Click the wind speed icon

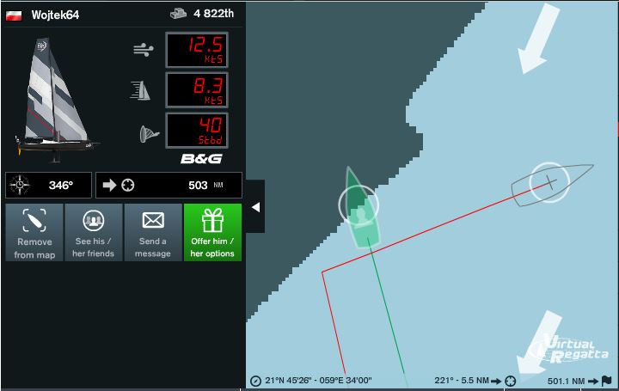pos(144,50)
